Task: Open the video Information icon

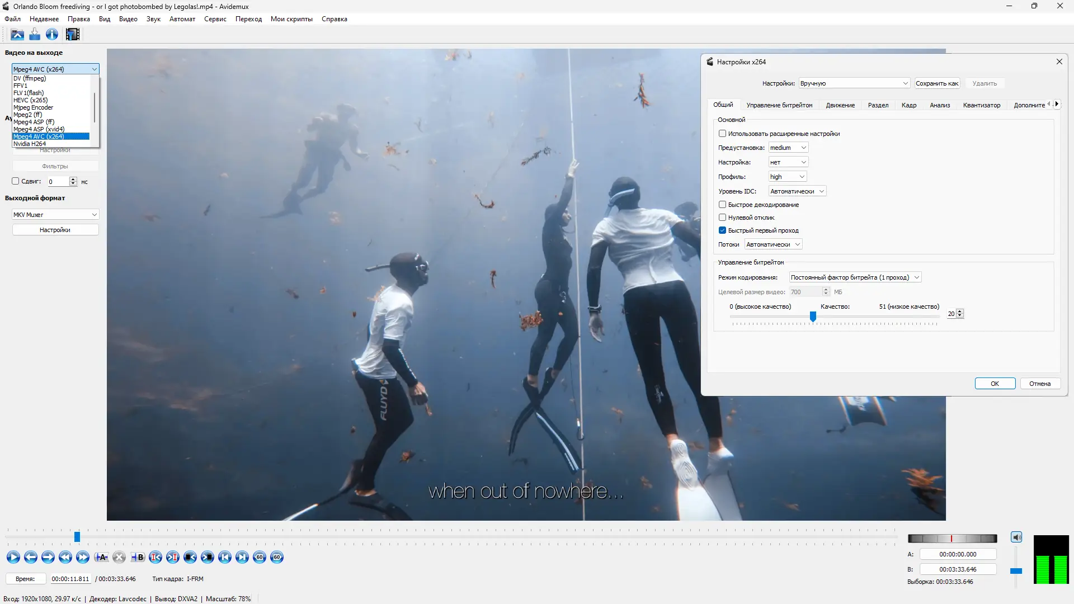Action: 52,35
